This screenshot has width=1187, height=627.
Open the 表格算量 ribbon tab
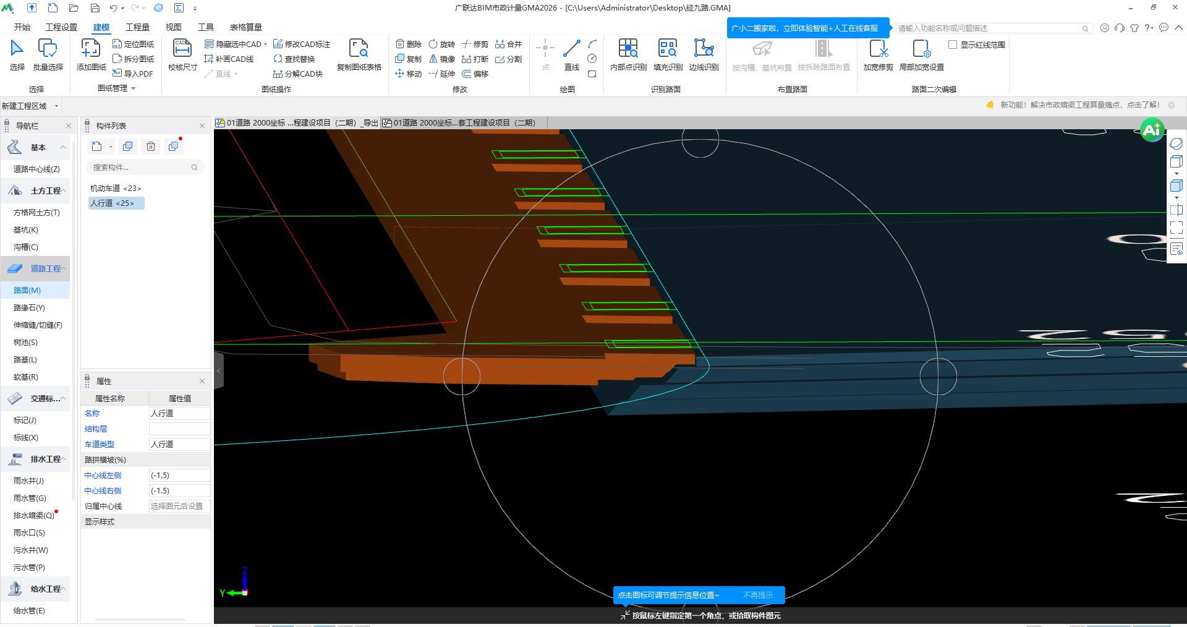pyautogui.click(x=245, y=27)
